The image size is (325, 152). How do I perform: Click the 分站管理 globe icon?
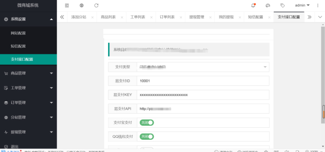(x=6, y=117)
